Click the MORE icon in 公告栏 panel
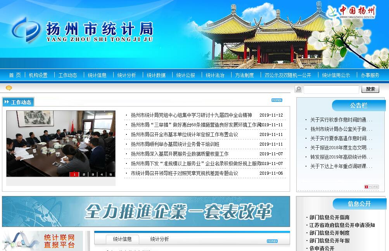Screen dimensions: 389x251 [372, 187]
